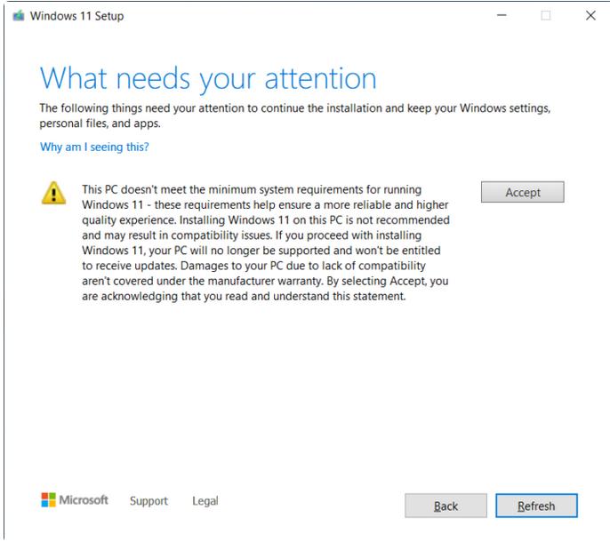
Task: Click the yellow warning triangle icon
Action: click(54, 193)
